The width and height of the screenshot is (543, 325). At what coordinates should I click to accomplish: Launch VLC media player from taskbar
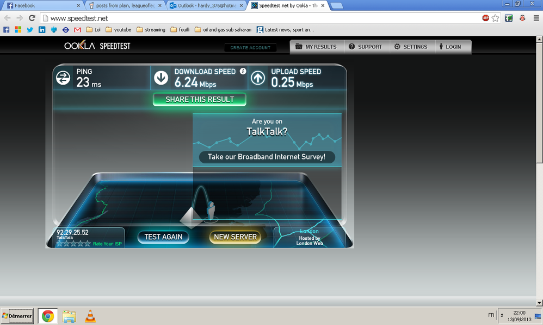click(90, 316)
